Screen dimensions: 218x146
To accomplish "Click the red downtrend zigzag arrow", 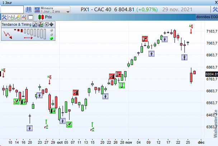I will pyautogui.click(x=8, y=35).
